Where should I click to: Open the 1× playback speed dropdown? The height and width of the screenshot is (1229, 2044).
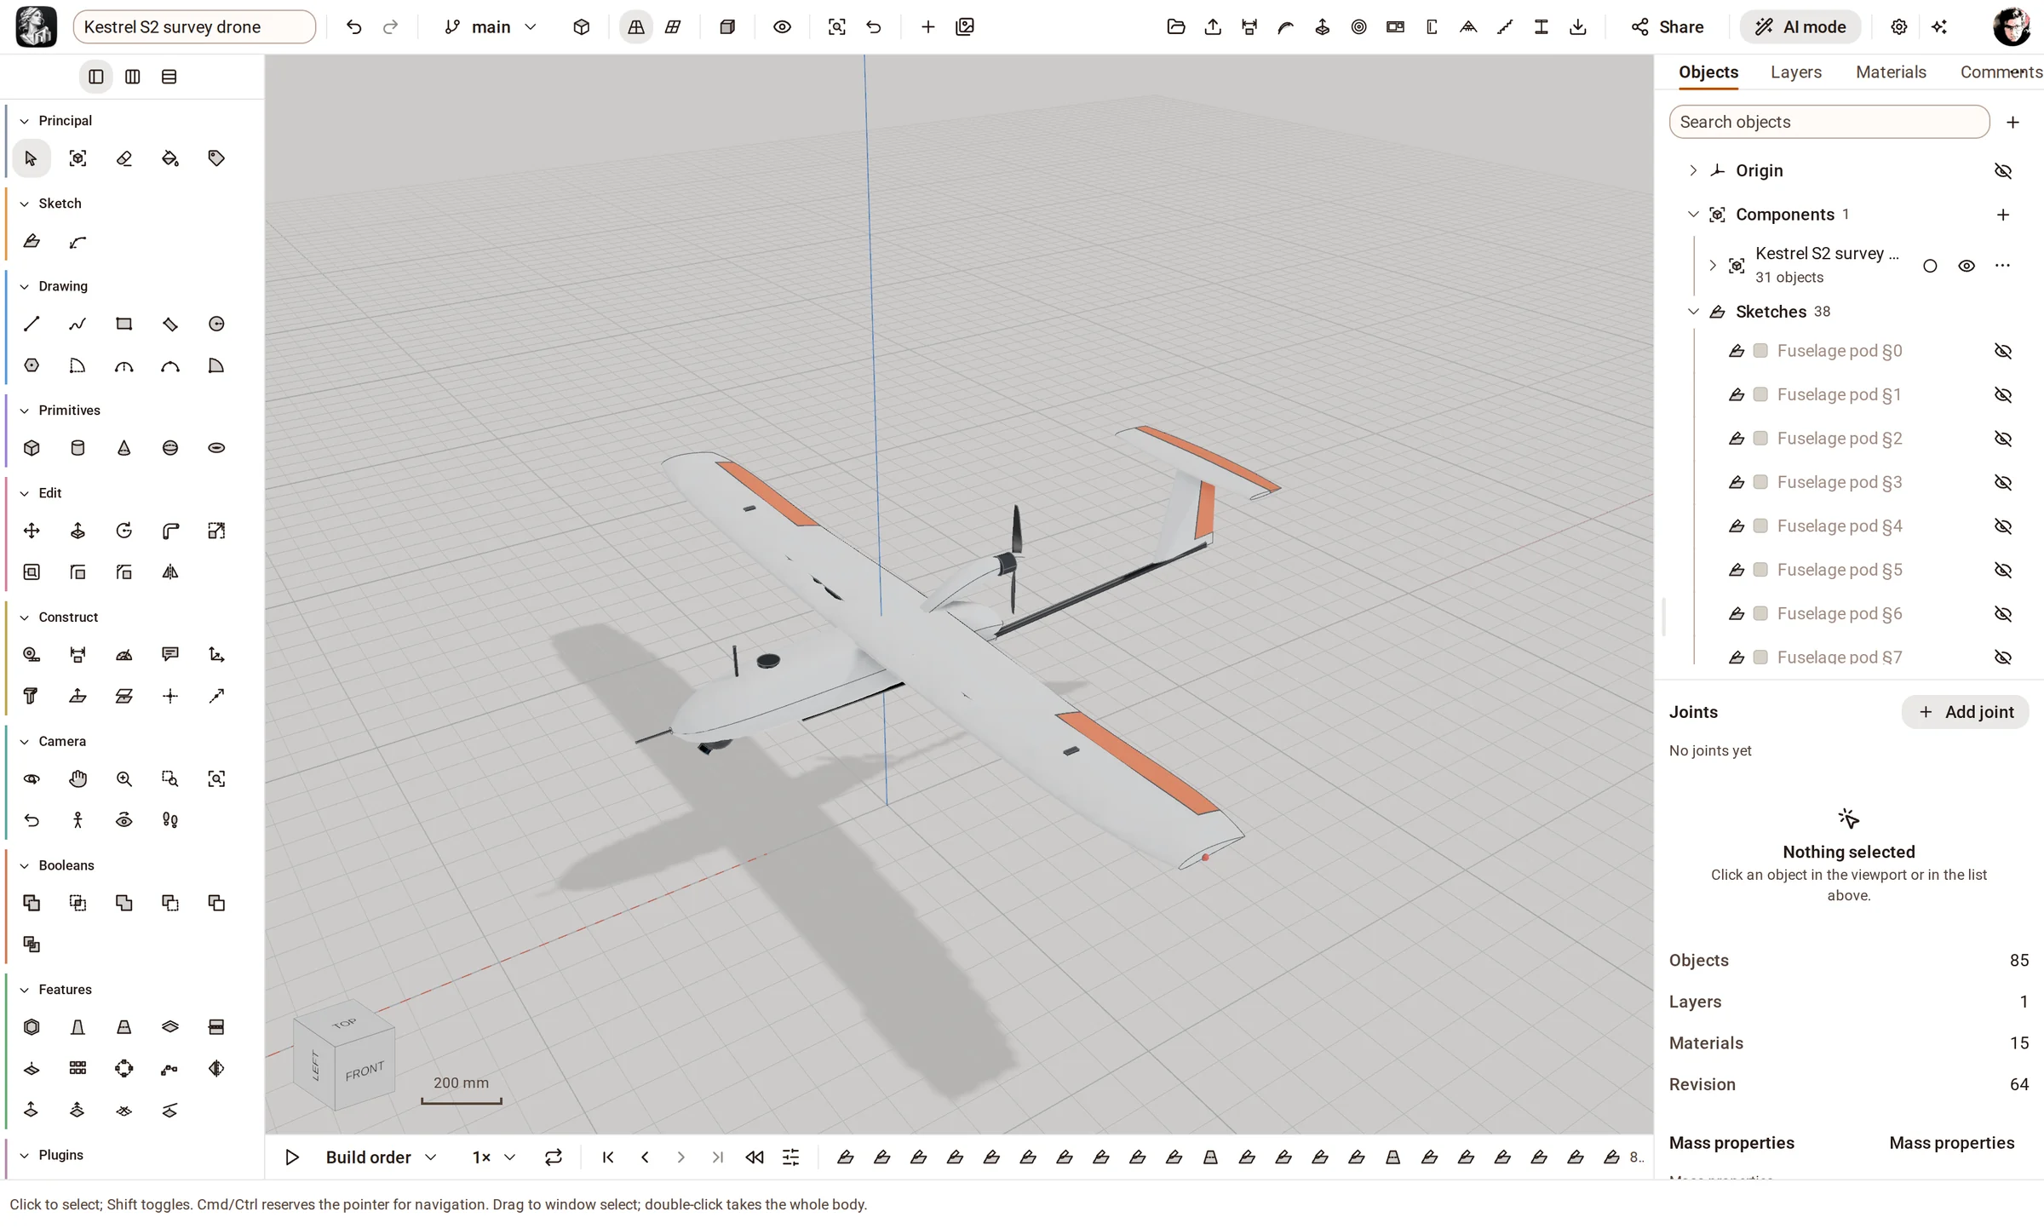493,1157
